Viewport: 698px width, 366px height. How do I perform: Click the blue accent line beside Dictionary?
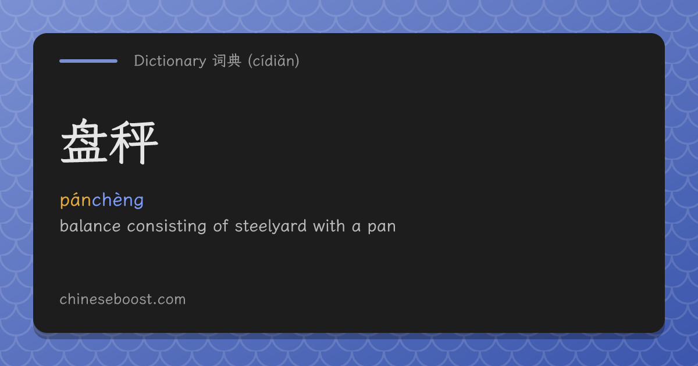pyautogui.click(x=88, y=60)
